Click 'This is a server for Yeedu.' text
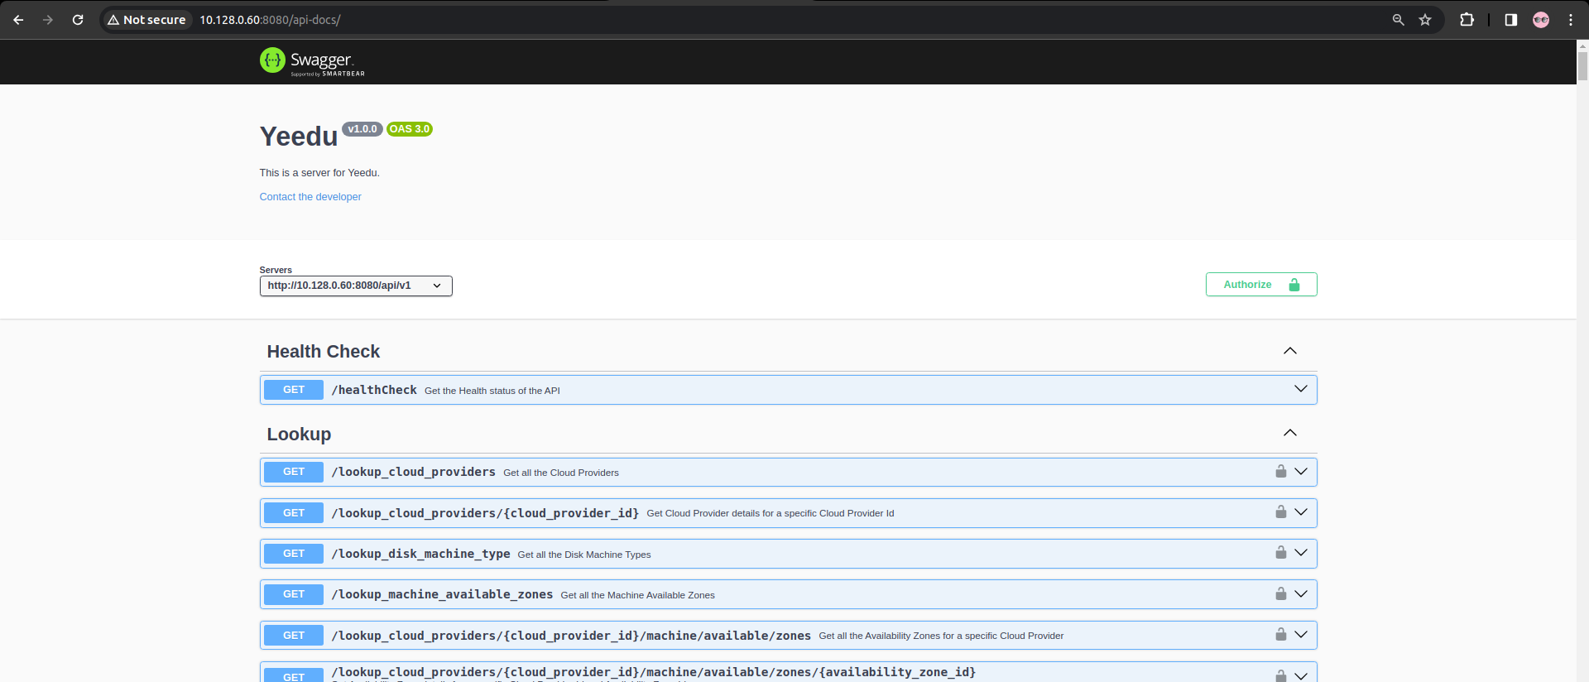This screenshot has height=682, width=1589. click(x=319, y=173)
